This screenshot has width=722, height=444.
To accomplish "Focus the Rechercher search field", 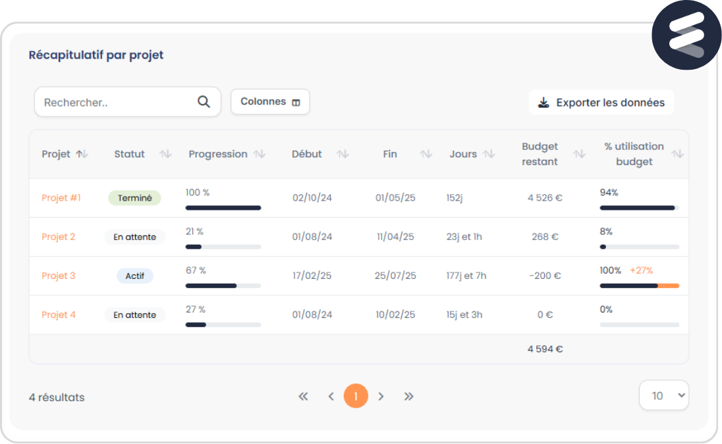I will coord(115,103).
